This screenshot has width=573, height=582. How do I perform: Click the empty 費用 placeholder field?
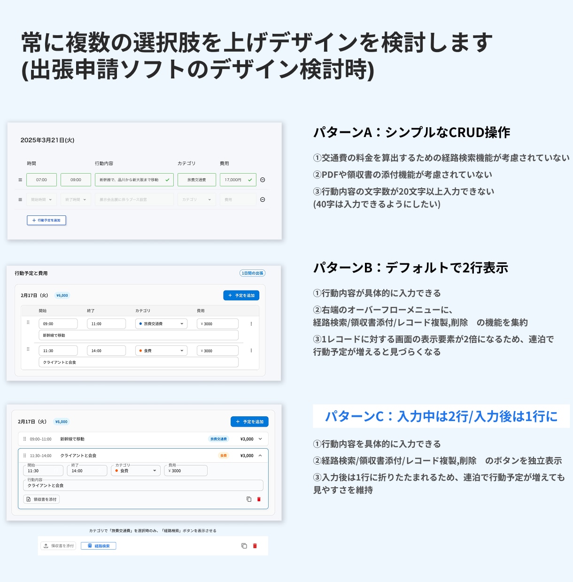(x=238, y=199)
